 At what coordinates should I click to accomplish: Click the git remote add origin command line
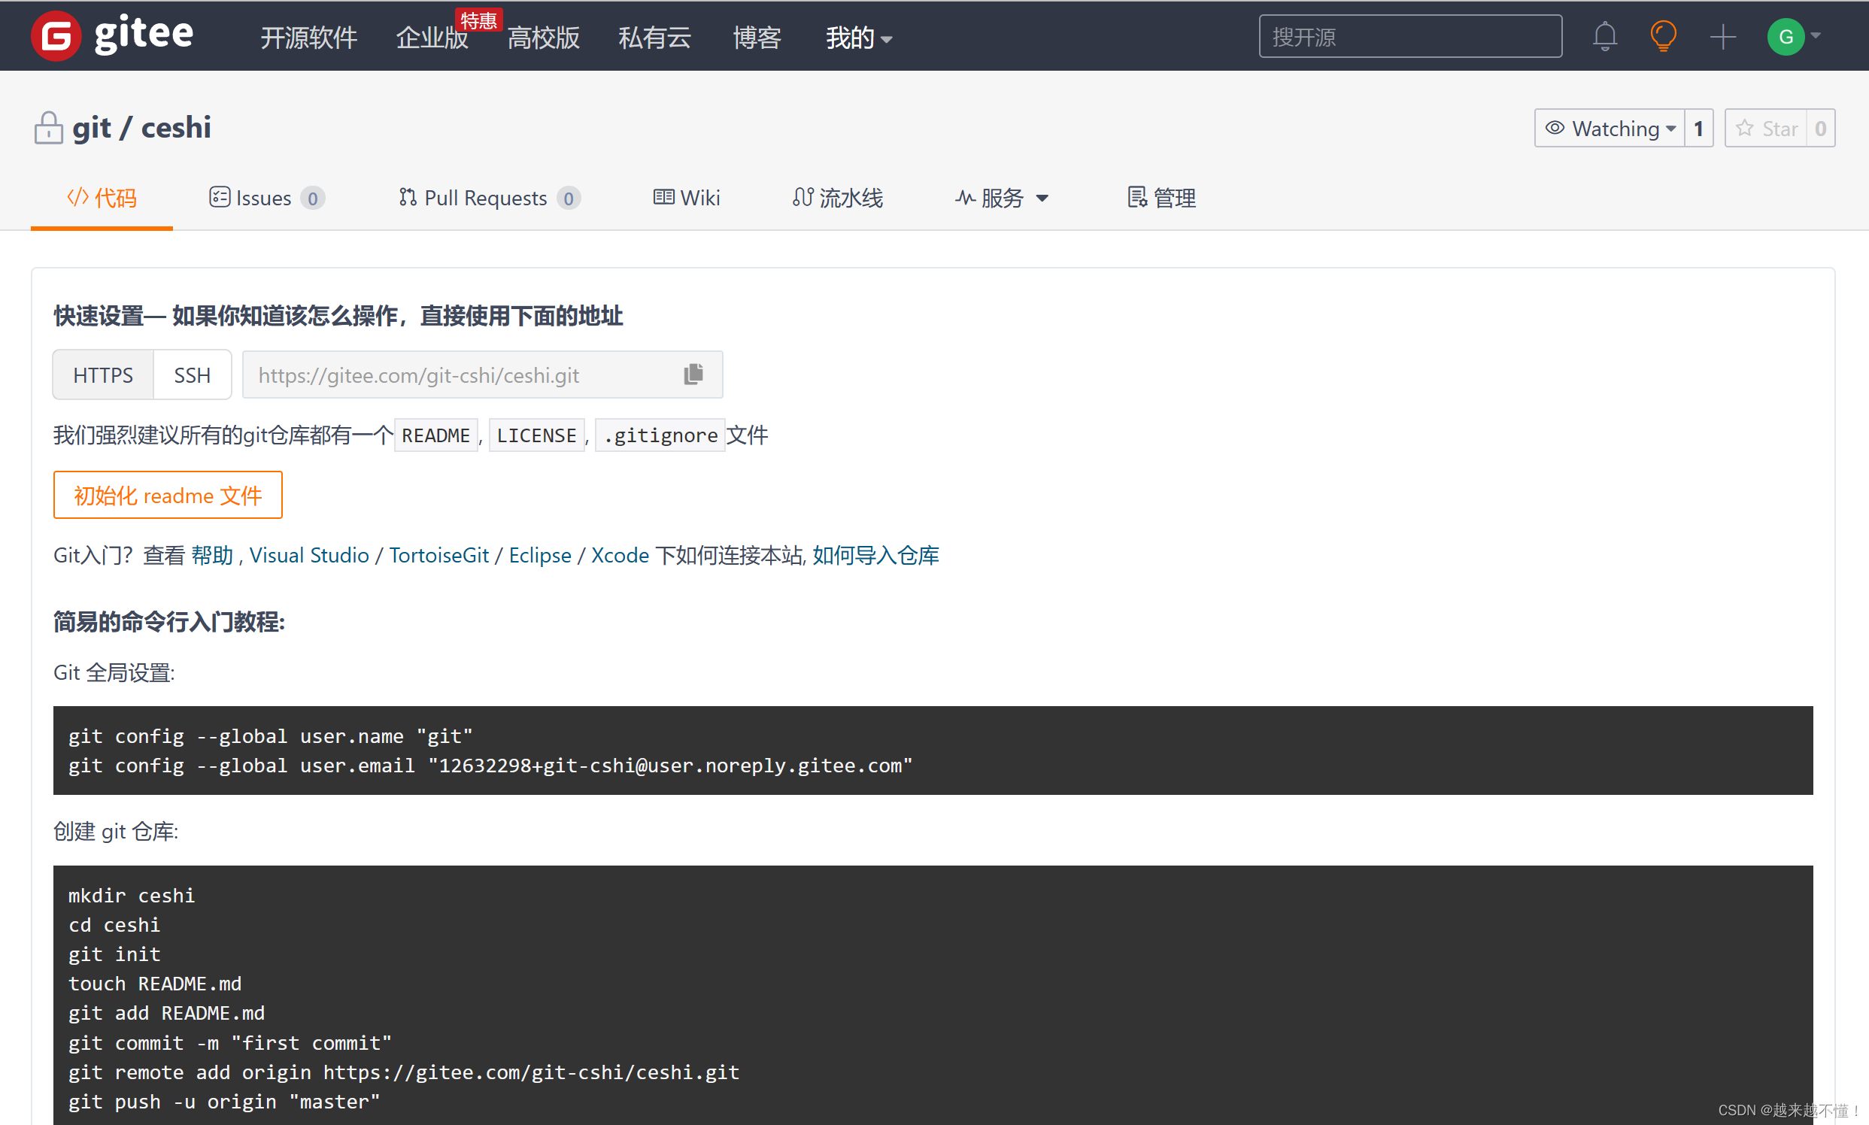coord(403,1072)
